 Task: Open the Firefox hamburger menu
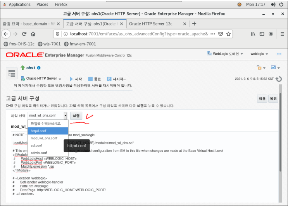coord(282,34)
